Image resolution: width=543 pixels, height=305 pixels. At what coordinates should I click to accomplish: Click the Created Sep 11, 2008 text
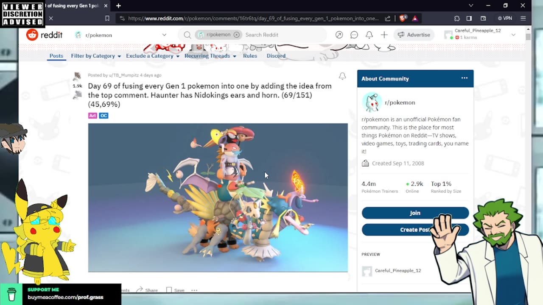click(x=398, y=163)
